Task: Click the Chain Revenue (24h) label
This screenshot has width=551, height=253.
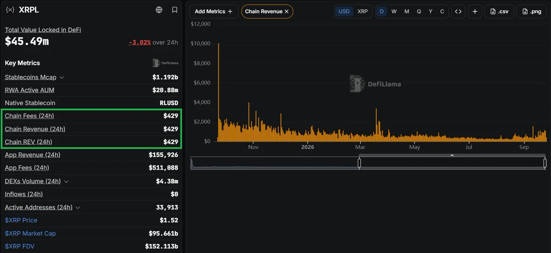Action: click(x=35, y=129)
